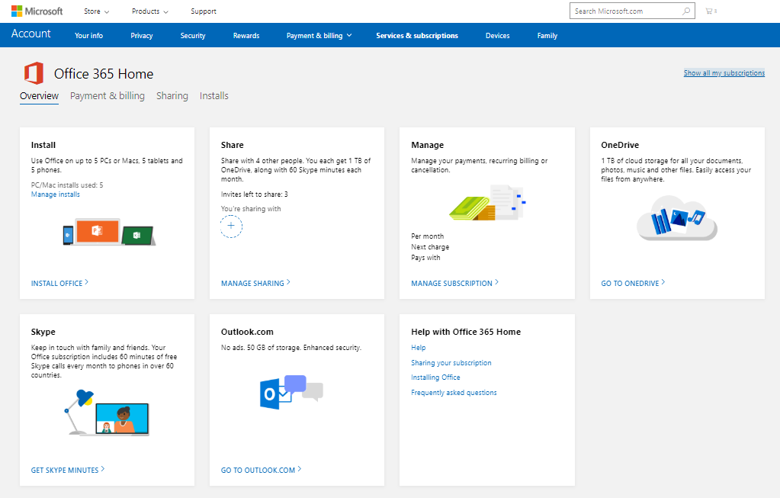Click the Install card devices illustration
This screenshot has width=780, height=498.
110,232
